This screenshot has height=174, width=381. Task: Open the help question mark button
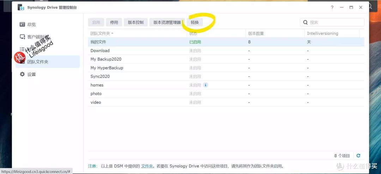pos(332,7)
